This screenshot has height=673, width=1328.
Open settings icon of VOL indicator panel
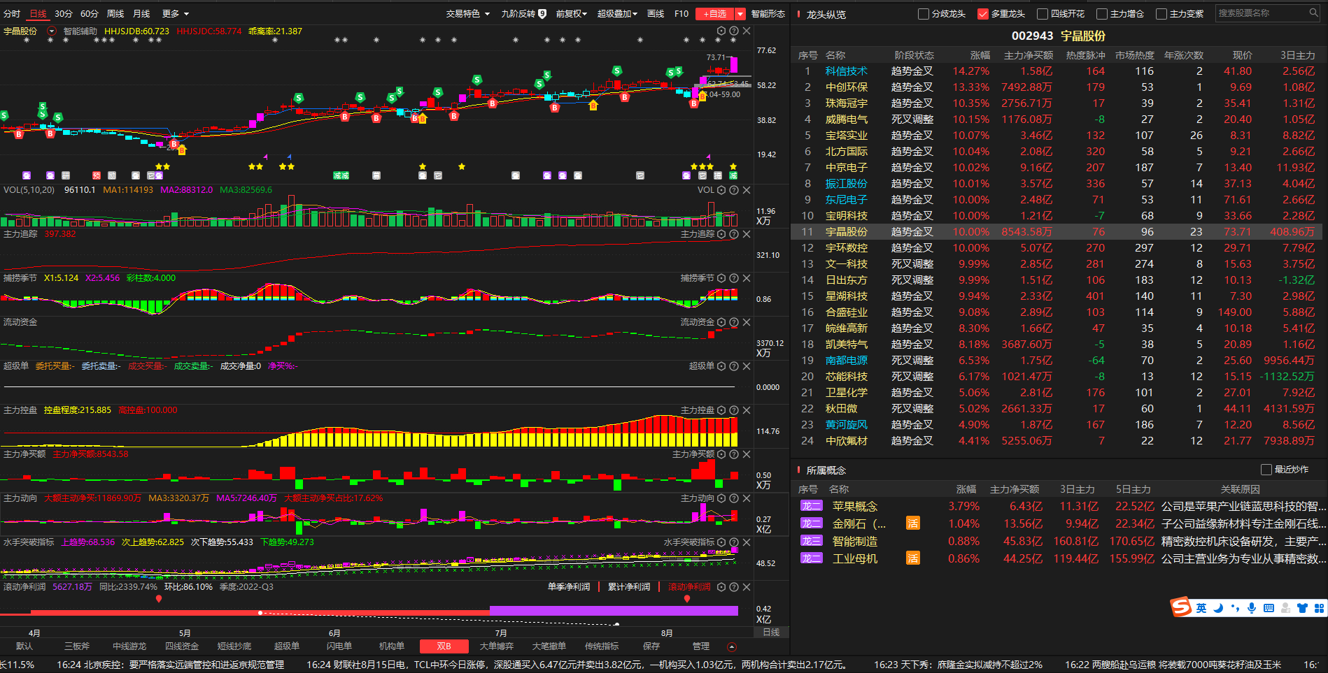tap(721, 190)
